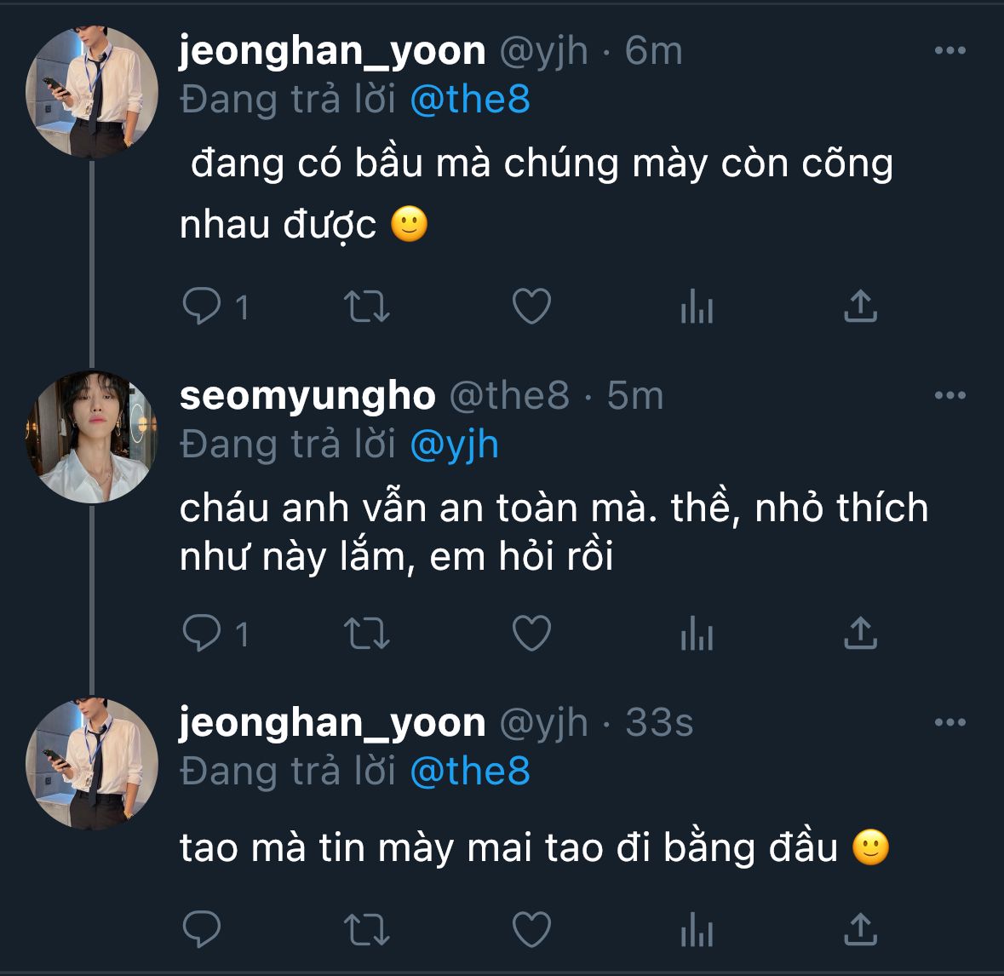View analytics of jeonghan_yoon's first tweet
Screen dimensions: 1004x976
(x=697, y=307)
